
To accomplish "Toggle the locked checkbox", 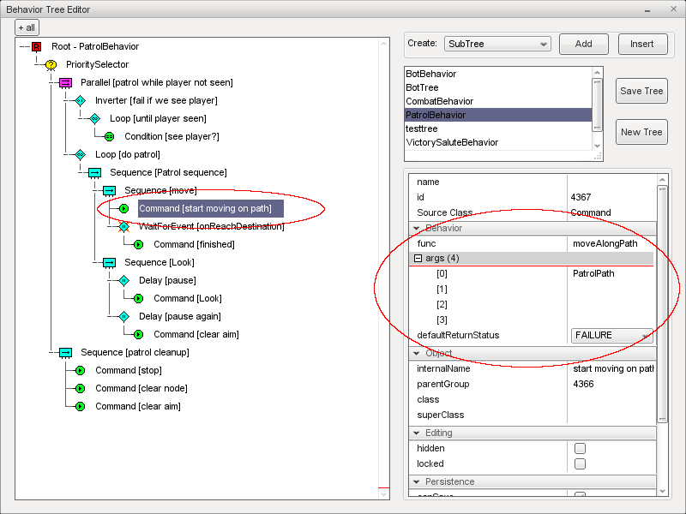I will point(580,463).
